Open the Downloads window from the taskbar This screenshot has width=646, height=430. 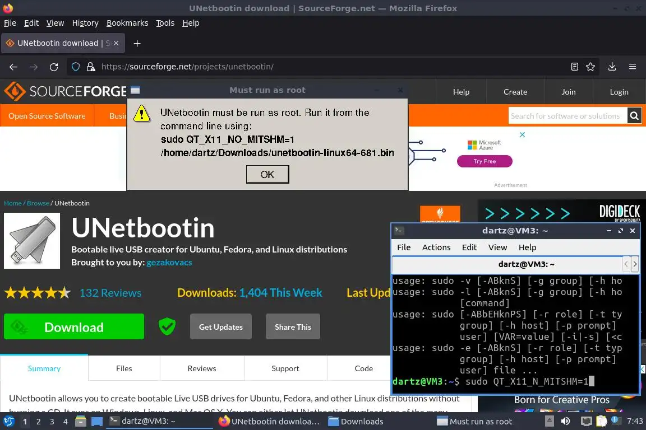point(356,422)
